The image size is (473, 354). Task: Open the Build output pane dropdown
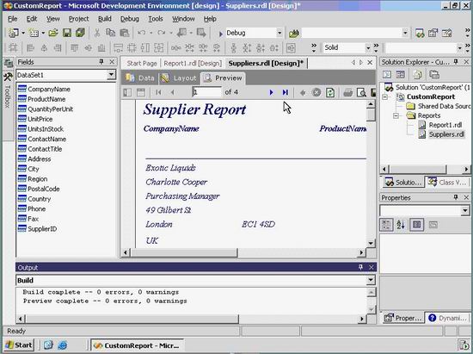[371, 280]
